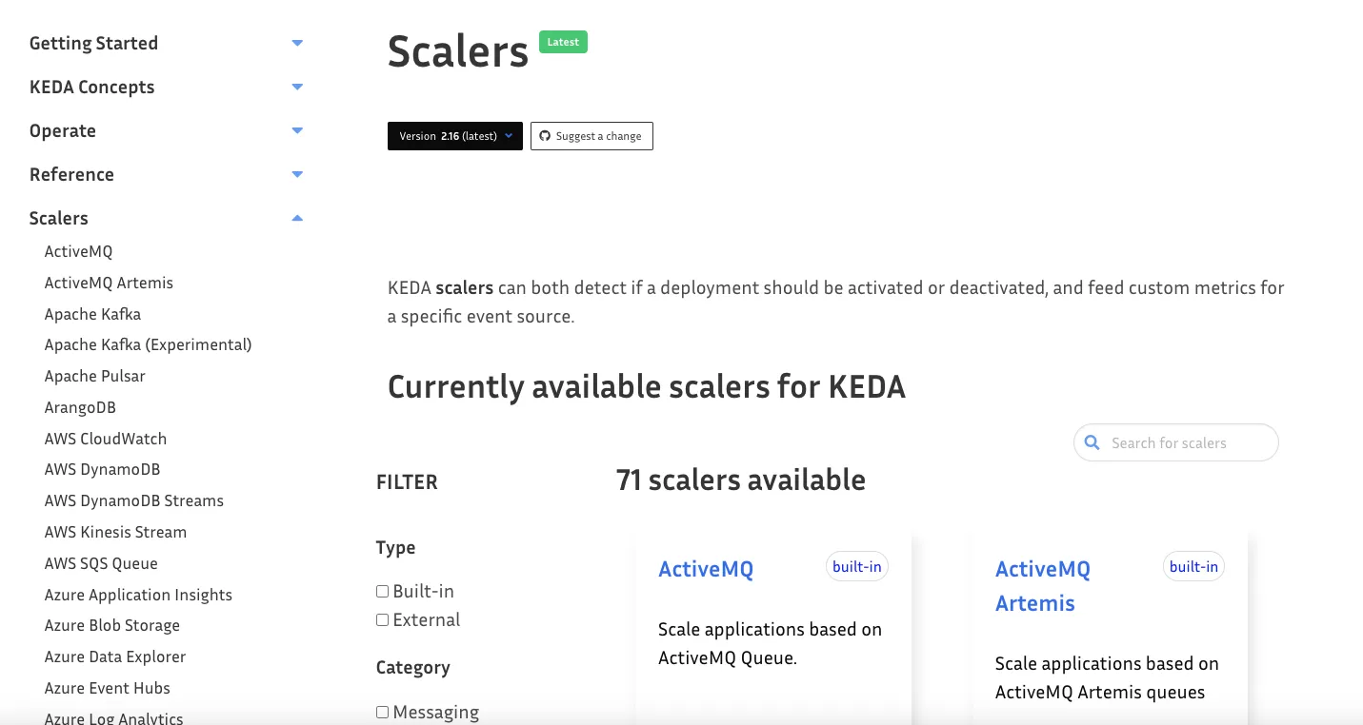Open the ActiveMQ Artemis card title link

[1043, 586]
